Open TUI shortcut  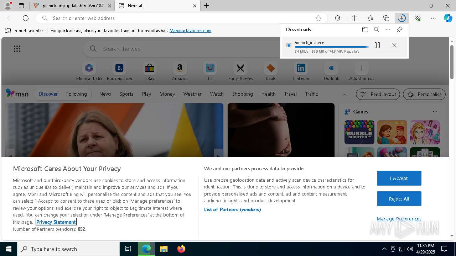[210, 71]
